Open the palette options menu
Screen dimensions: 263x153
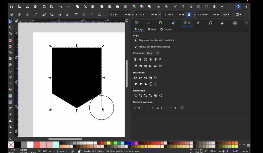pyautogui.click(x=248, y=145)
